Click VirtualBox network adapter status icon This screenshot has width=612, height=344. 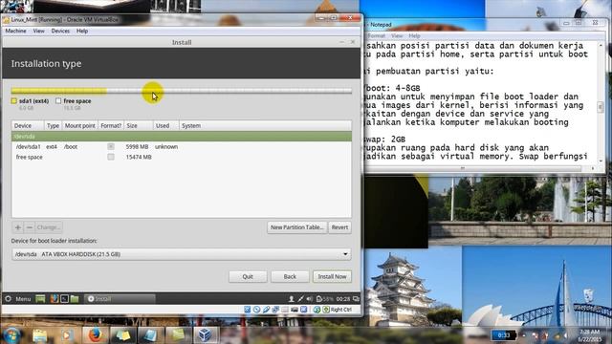coord(275,310)
